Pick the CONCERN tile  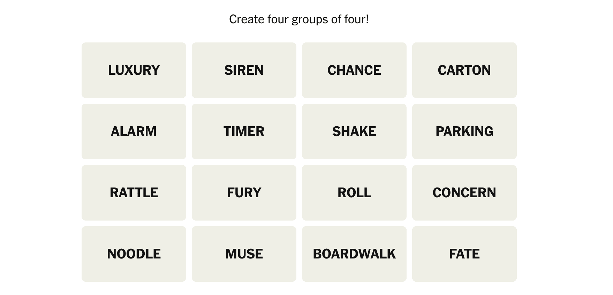(464, 193)
